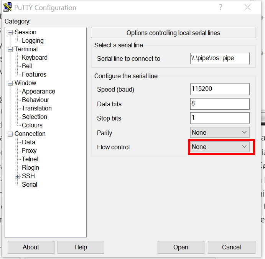Screen dimensions: 265x259
Task: Collapse the Connection category node
Action: coord(10,134)
